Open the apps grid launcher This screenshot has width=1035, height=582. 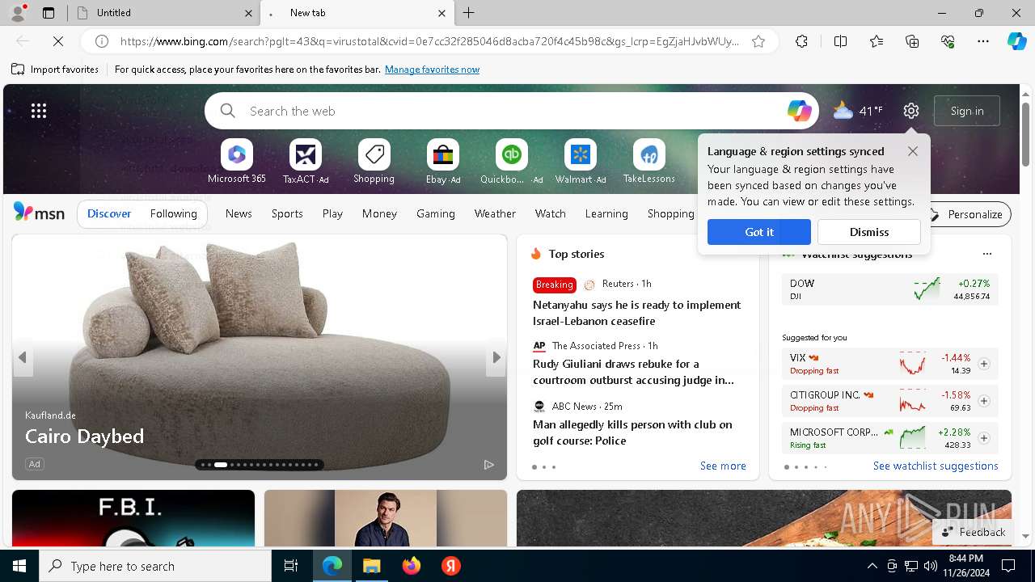tap(39, 111)
